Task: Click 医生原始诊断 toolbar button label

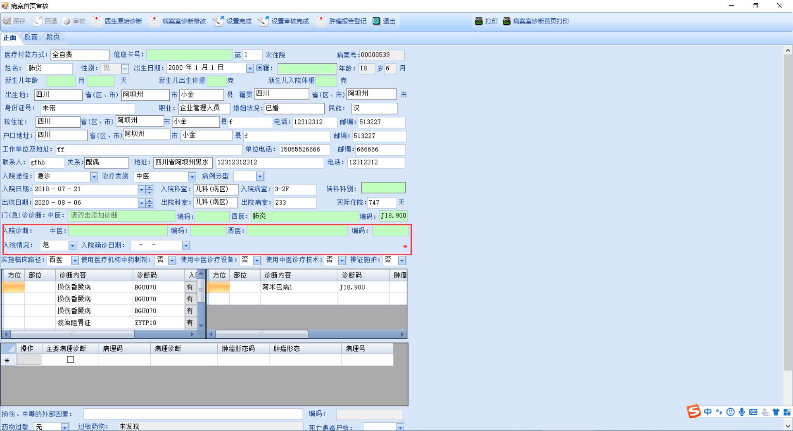Action: click(x=123, y=21)
